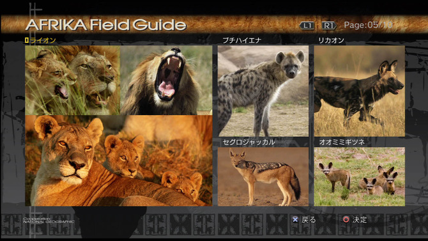Select the 決定 confirm label
The height and width of the screenshot is (241, 428).
tap(360, 220)
